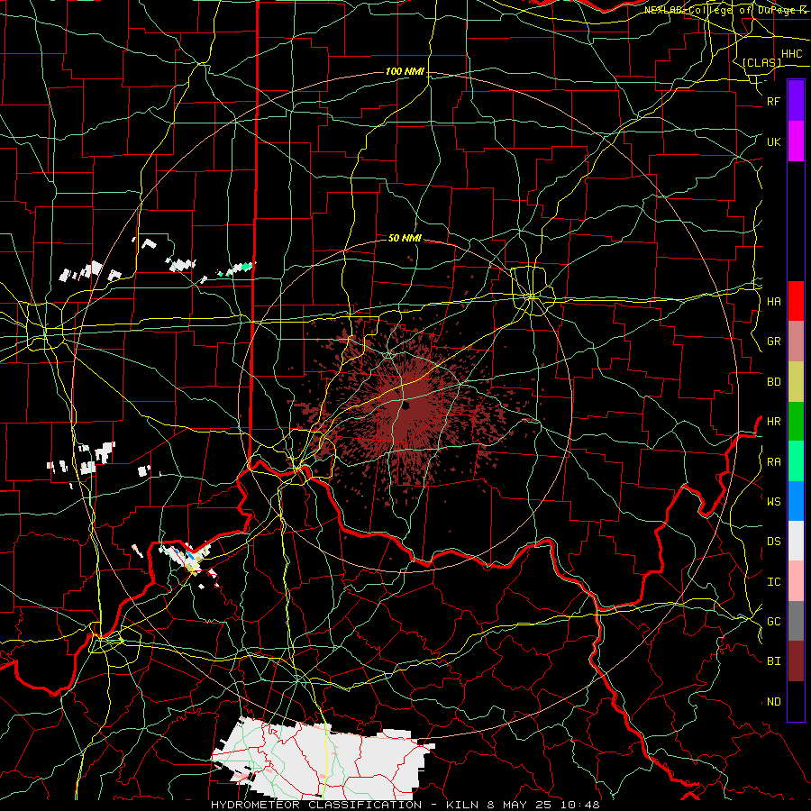Screen dimensions: 811x811
Task: Click the [CLAS] unit label
Action: tap(761, 62)
